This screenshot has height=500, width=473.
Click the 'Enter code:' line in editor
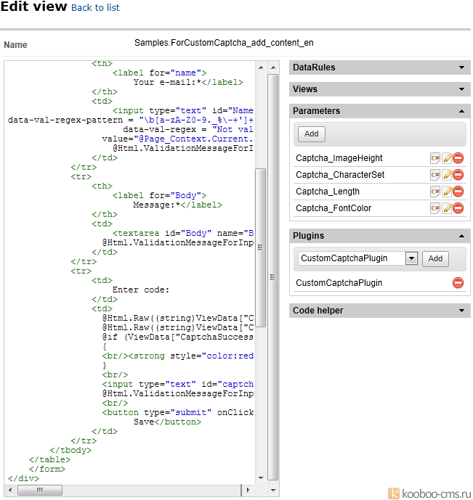(x=141, y=290)
